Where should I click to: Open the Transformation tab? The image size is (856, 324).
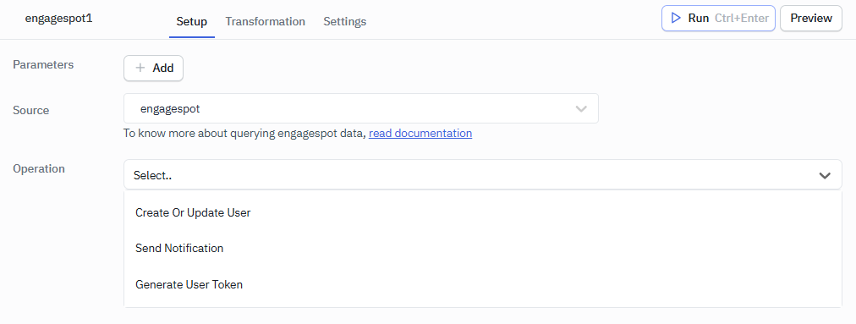(x=266, y=22)
